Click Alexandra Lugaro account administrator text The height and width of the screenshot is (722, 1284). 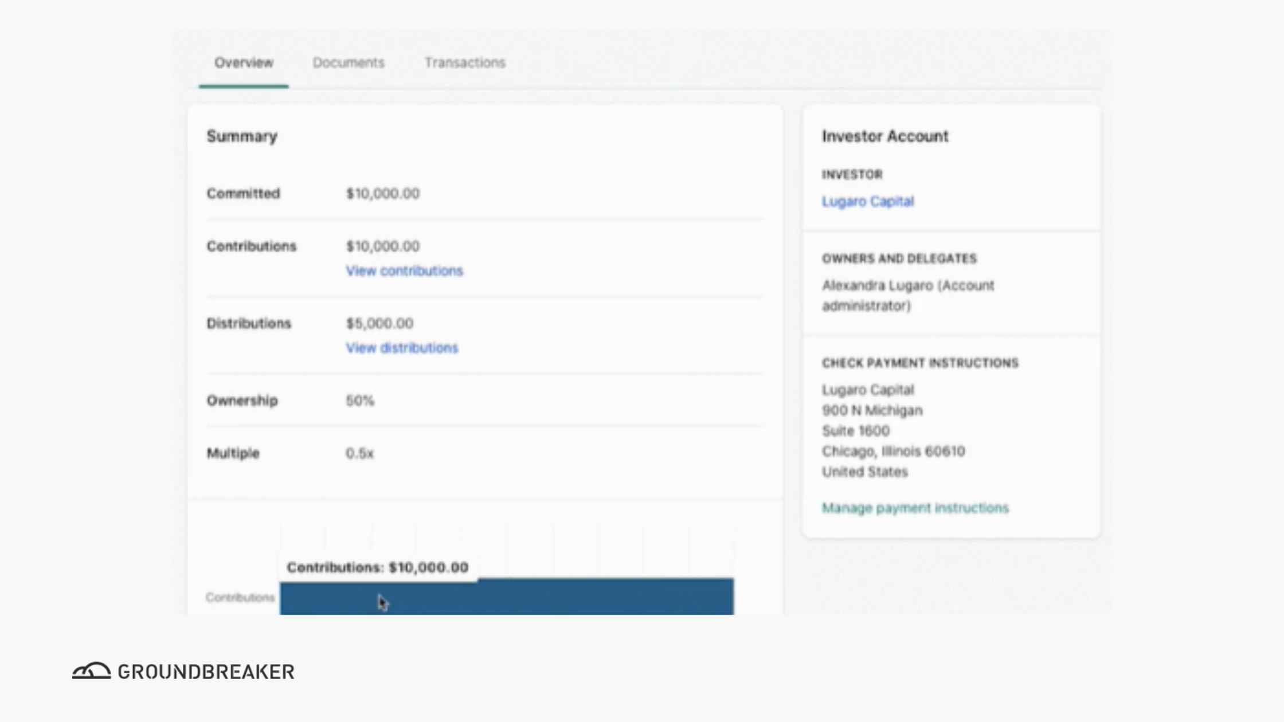point(908,296)
